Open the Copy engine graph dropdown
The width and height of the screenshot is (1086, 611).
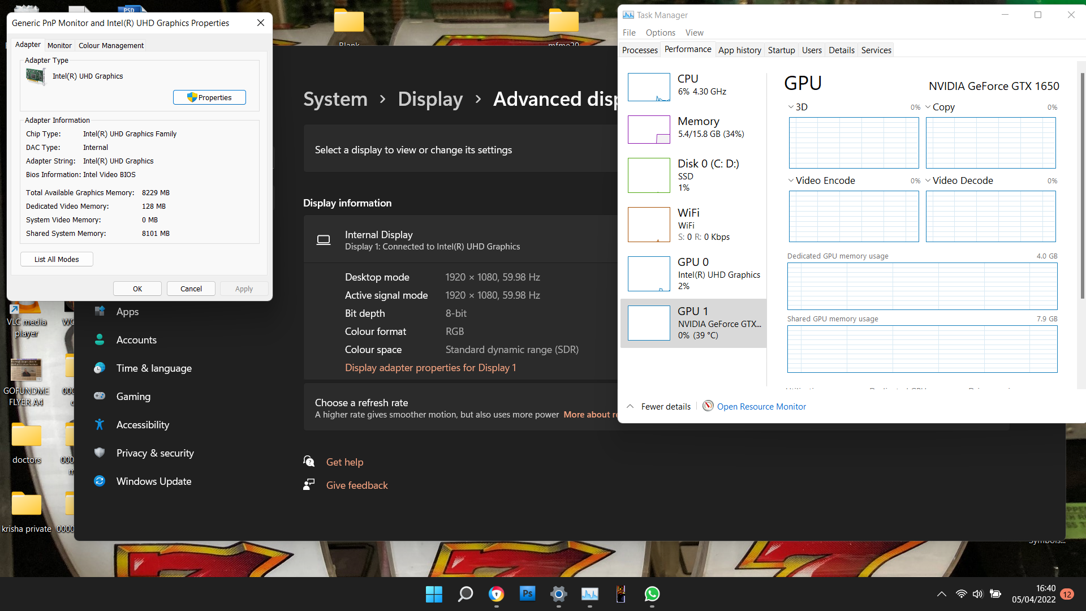tap(928, 107)
